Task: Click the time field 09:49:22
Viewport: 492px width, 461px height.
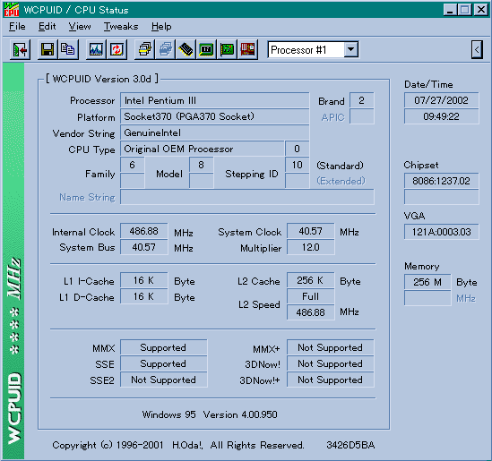Action: [442, 116]
